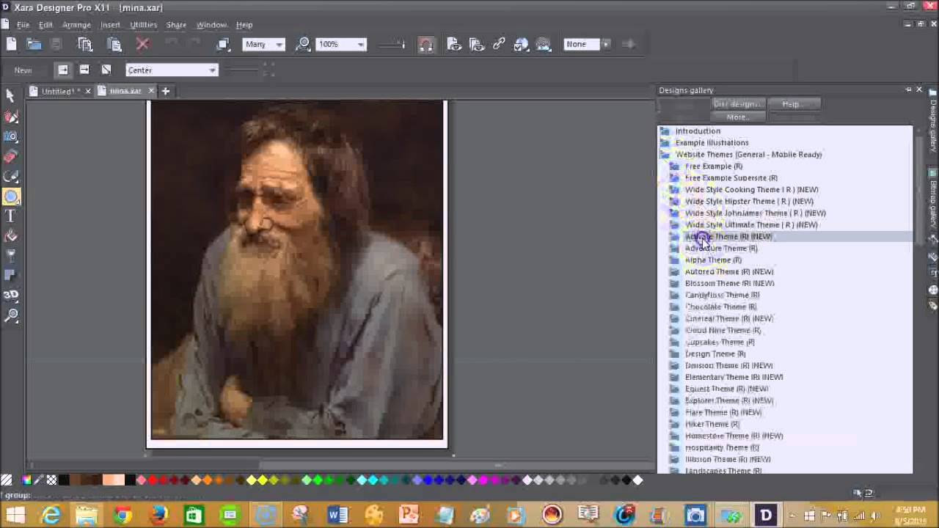
Task: Select the Fill bucket tool
Action: [11, 236]
